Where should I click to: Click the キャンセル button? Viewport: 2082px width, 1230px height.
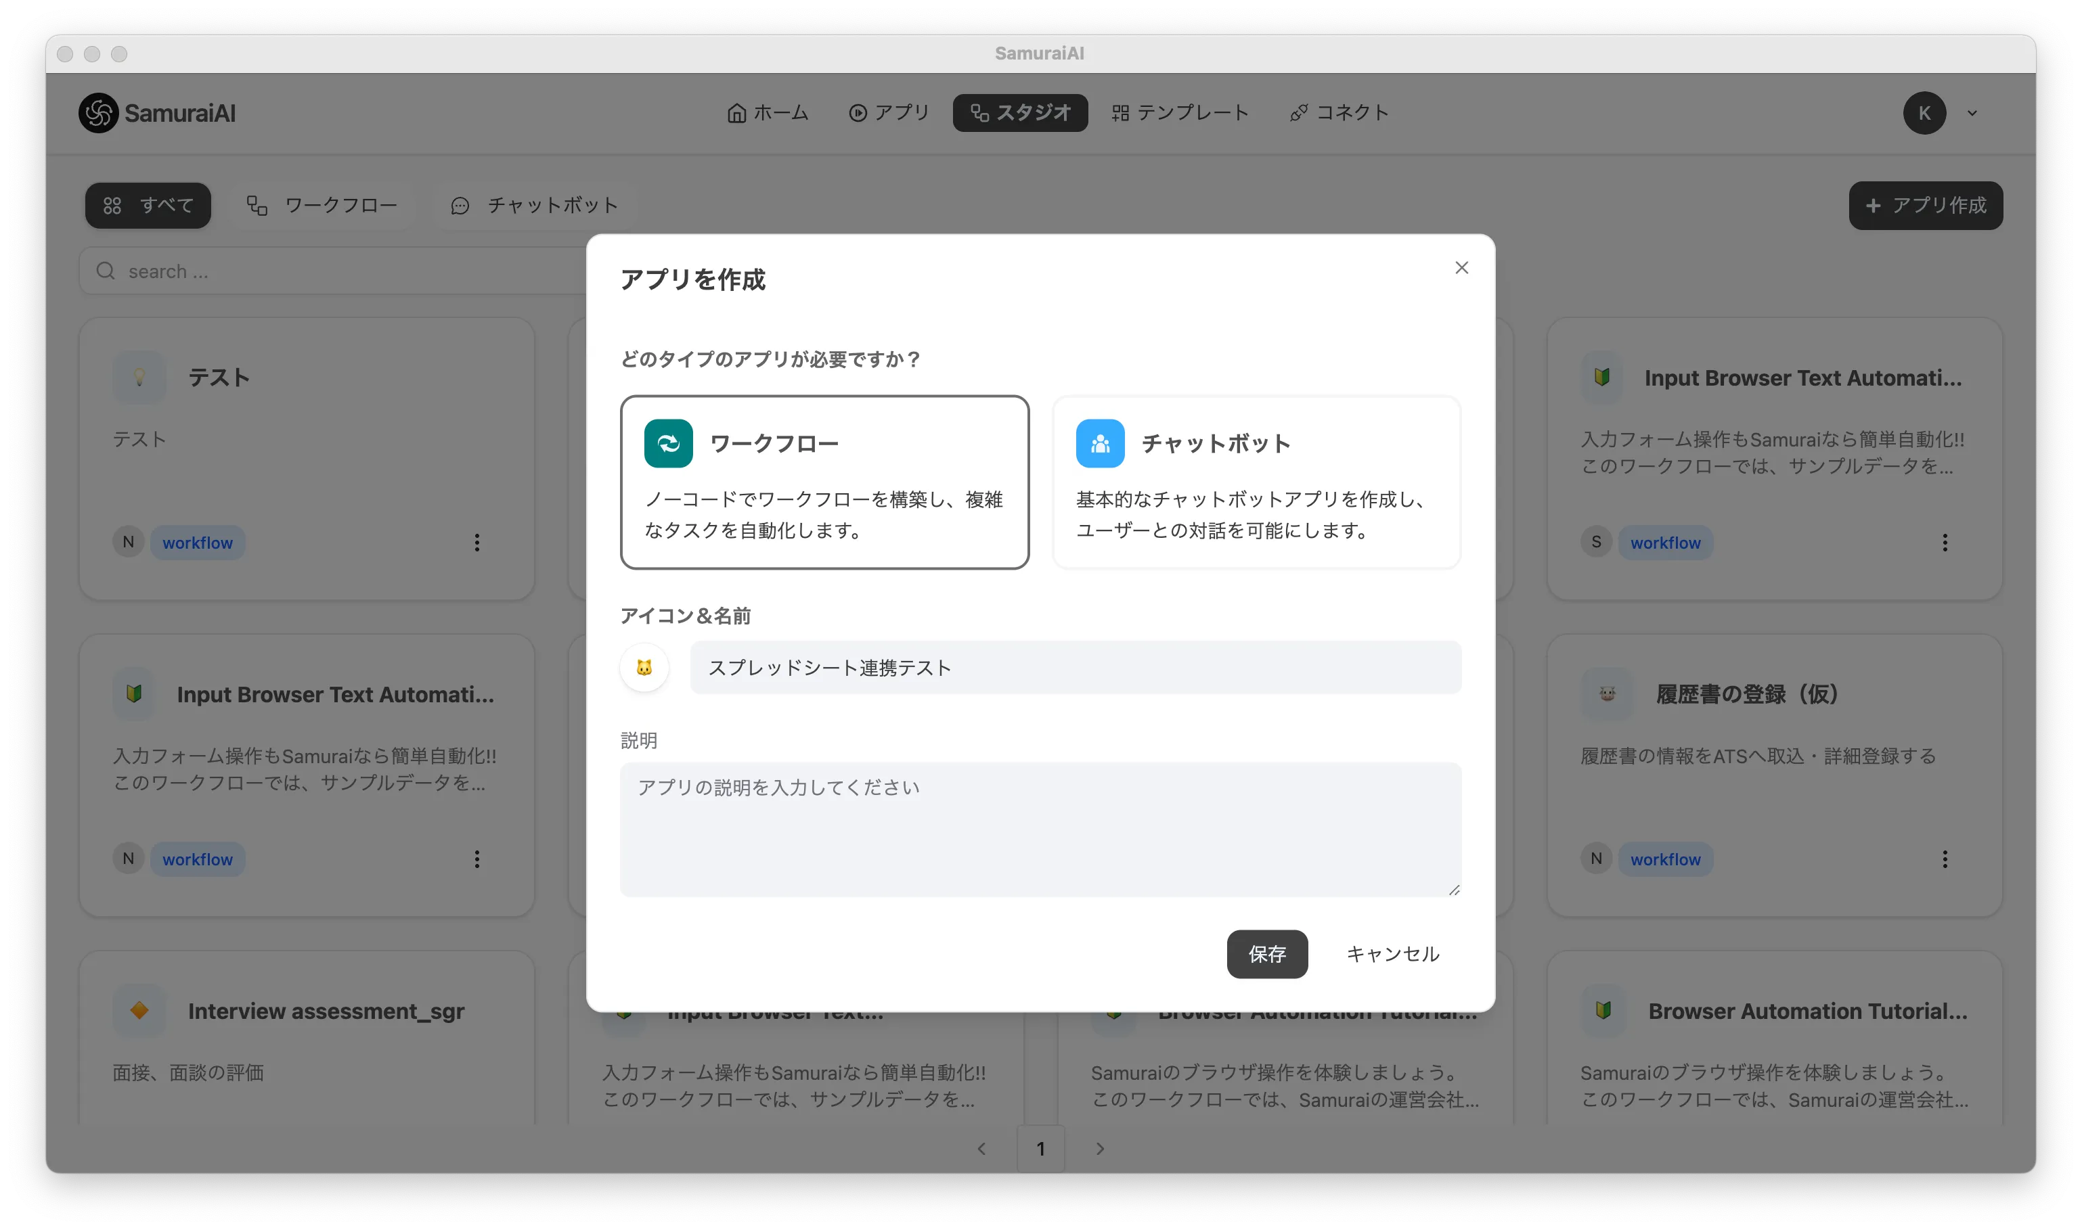coord(1392,954)
